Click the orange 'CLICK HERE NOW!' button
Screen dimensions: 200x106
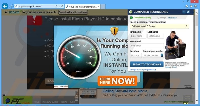(117, 81)
